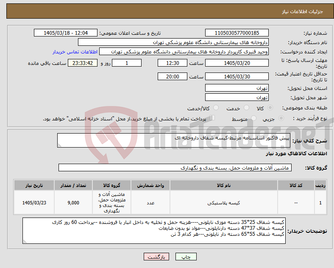Click the goods group field ماشین آلات
Viewport: 334px width, 268px height.
click(175, 167)
